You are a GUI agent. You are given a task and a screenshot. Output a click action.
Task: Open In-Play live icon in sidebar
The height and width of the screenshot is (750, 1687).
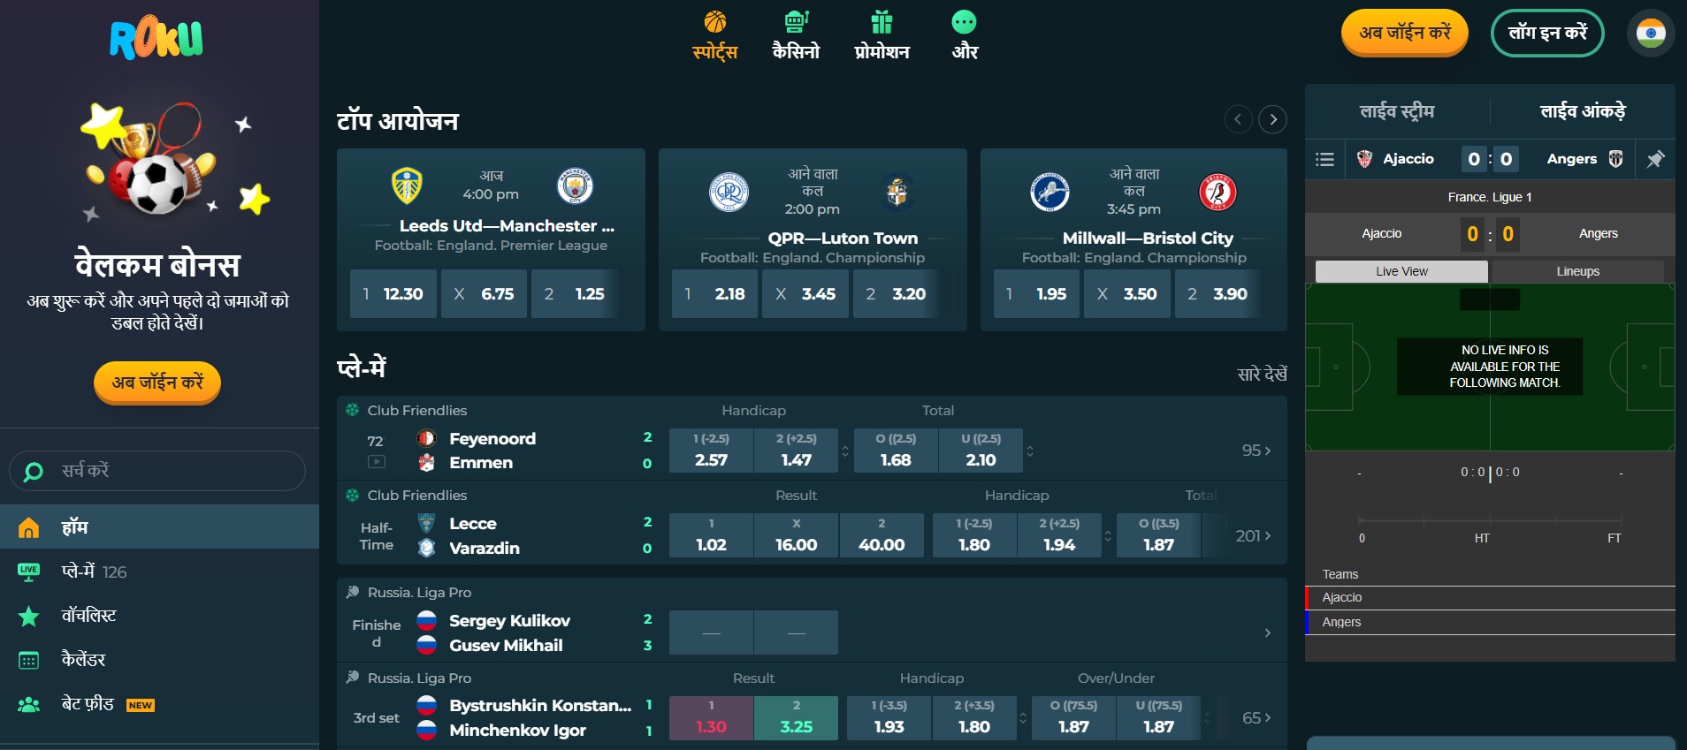(28, 572)
